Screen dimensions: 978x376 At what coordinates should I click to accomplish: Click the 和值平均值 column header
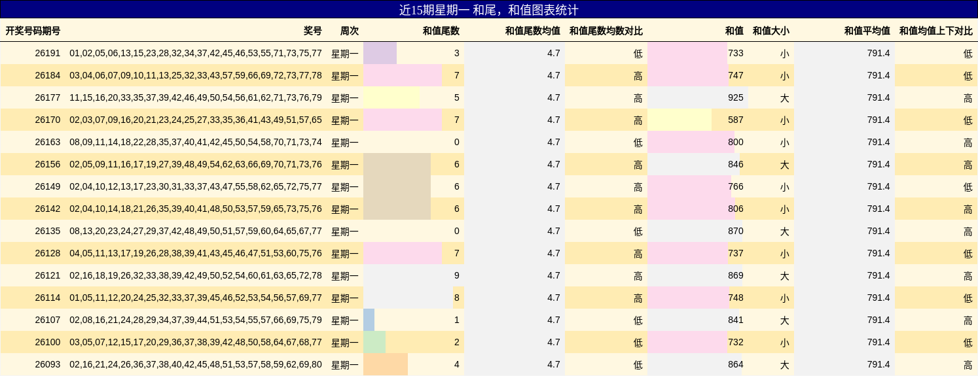(x=867, y=31)
